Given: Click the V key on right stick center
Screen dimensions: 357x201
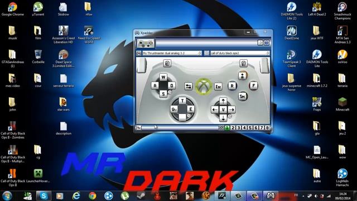Looking at the screenshot, I should point(223,109).
